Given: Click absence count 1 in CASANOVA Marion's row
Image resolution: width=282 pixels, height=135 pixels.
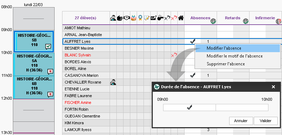Looking at the screenshot, I should tap(208, 75).
